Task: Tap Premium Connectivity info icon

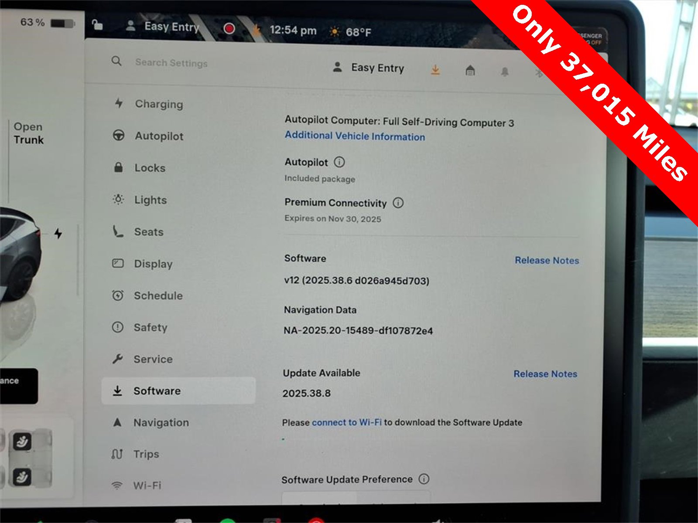Action: [398, 203]
